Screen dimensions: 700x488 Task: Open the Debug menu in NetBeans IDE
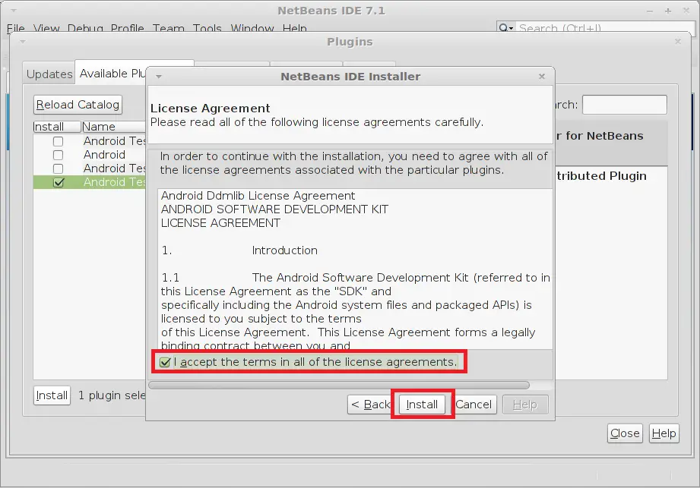coord(85,29)
